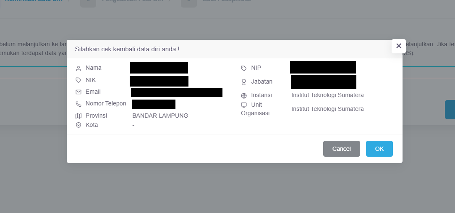Click the Instansi value Institut Teknologi Sumatera
This screenshot has width=455, height=213.
tap(327, 95)
